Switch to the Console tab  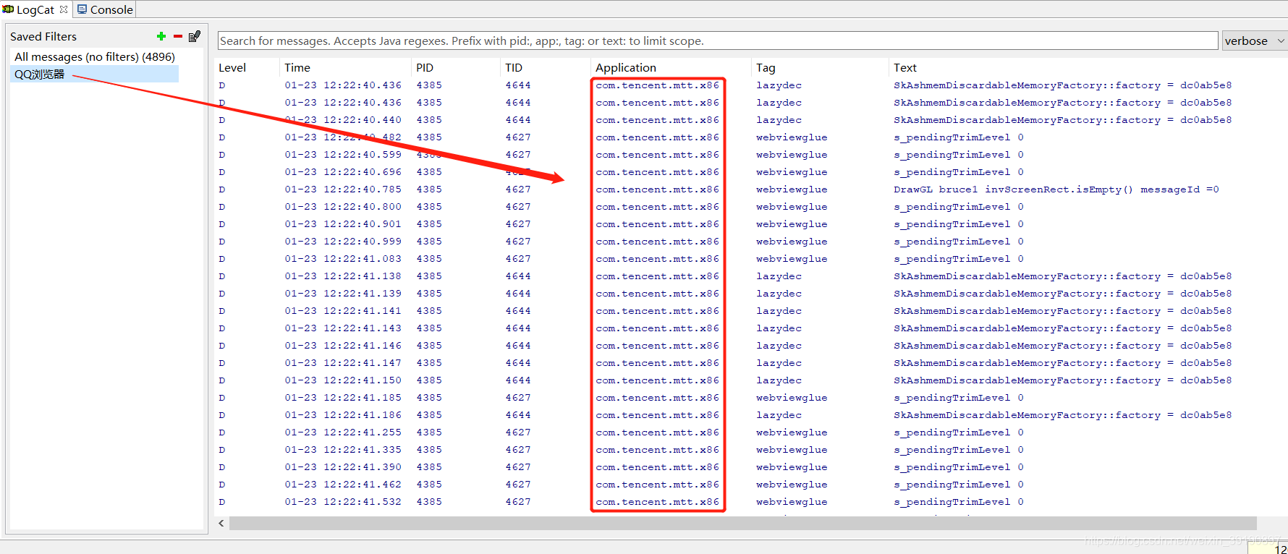(x=105, y=9)
